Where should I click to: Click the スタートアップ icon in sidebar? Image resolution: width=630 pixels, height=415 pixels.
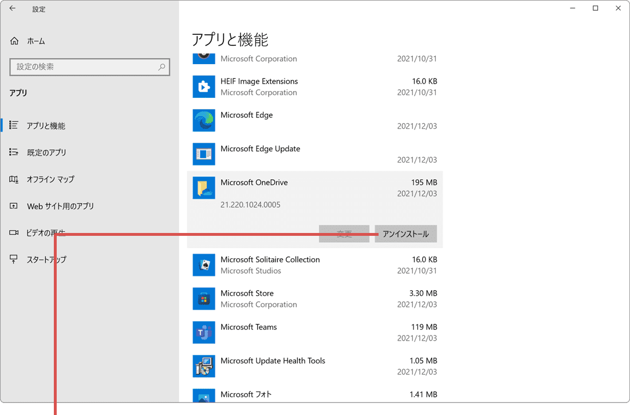click(14, 259)
